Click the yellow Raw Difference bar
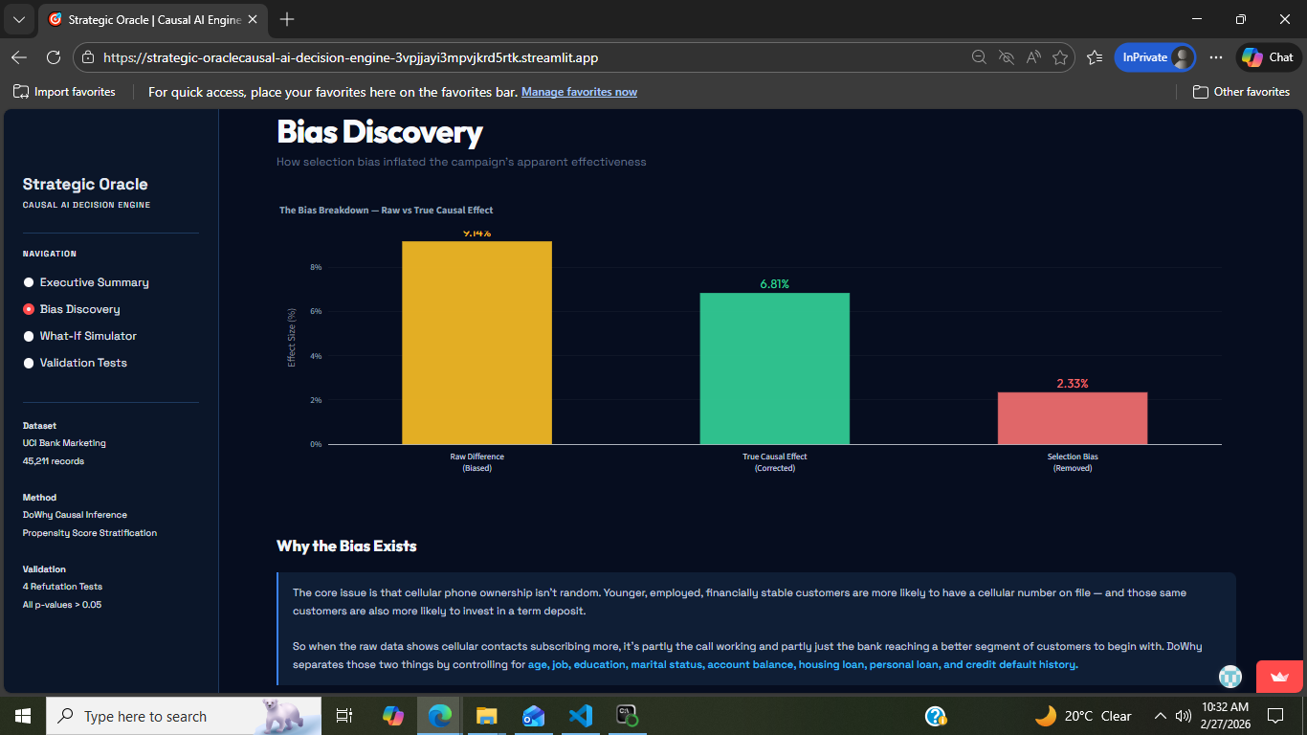 [x=476, y=343]
